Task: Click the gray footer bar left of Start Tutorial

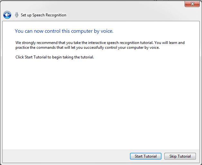Action: (66, 156)
